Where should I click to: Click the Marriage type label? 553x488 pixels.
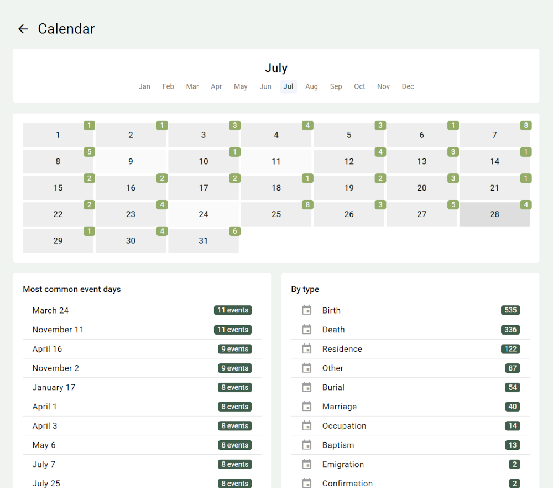(x=340, y=407)
